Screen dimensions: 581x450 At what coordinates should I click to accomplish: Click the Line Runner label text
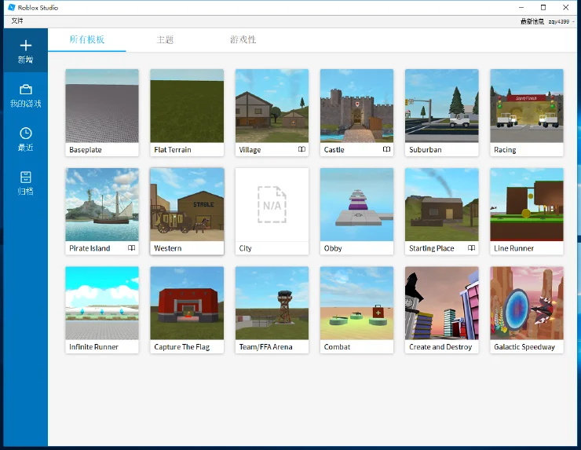(513, 248)
